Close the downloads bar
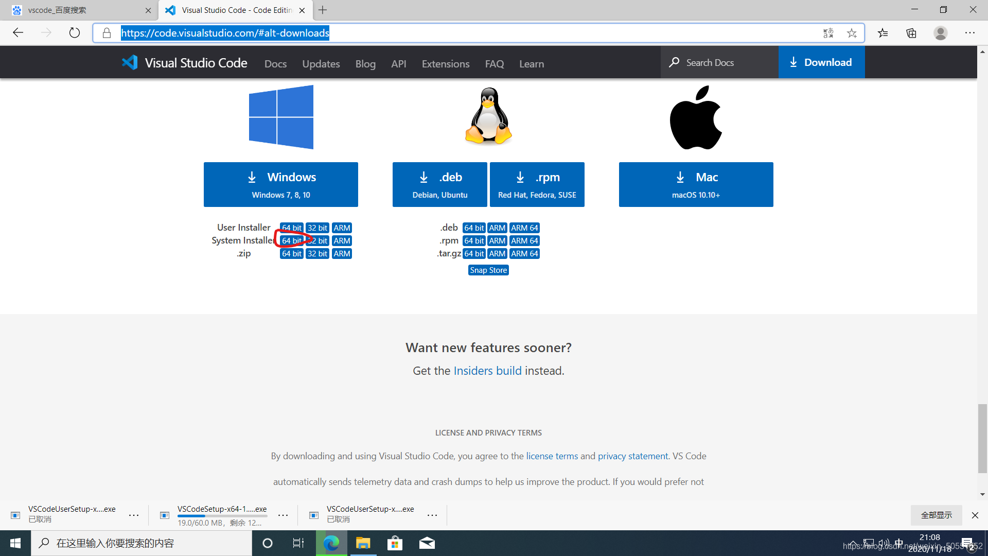988x556 pixels. click(x=975, y=515)
